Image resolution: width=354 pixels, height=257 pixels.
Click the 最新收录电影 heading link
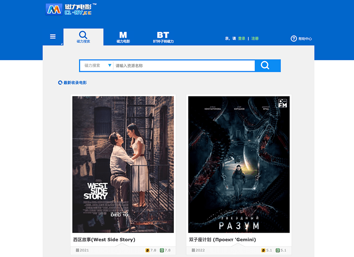[75, 83]
